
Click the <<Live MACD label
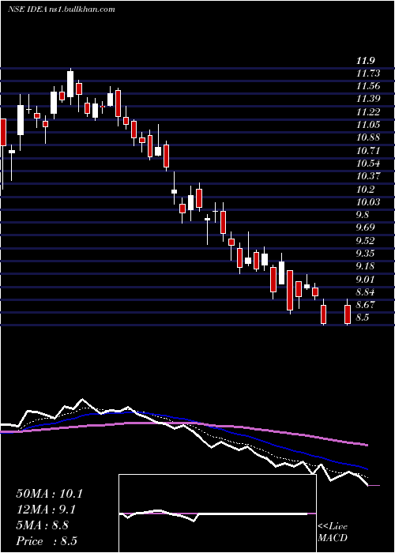(333, 532)
